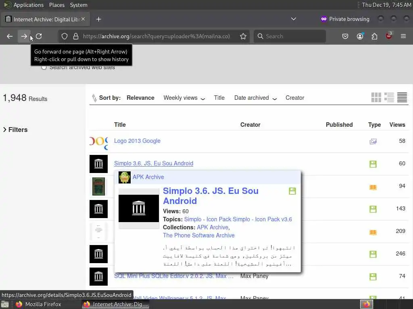The image size is (413, 309).
Task: Expand the Filters section
Action: point(15,130)
